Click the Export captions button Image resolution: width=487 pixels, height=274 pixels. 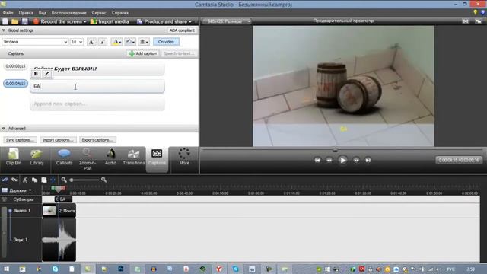tap(97, 140)
